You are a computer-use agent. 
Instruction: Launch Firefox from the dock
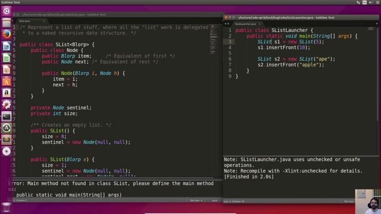[7, 34]
